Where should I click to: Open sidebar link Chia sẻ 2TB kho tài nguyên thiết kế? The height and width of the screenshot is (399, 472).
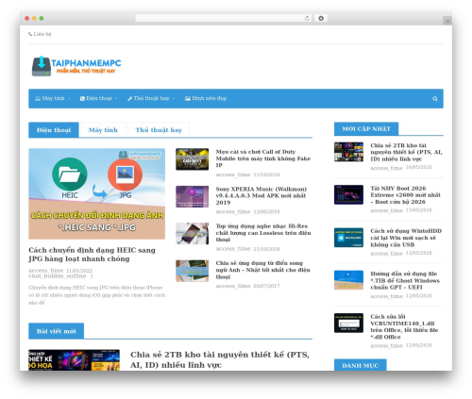point(406,152)
